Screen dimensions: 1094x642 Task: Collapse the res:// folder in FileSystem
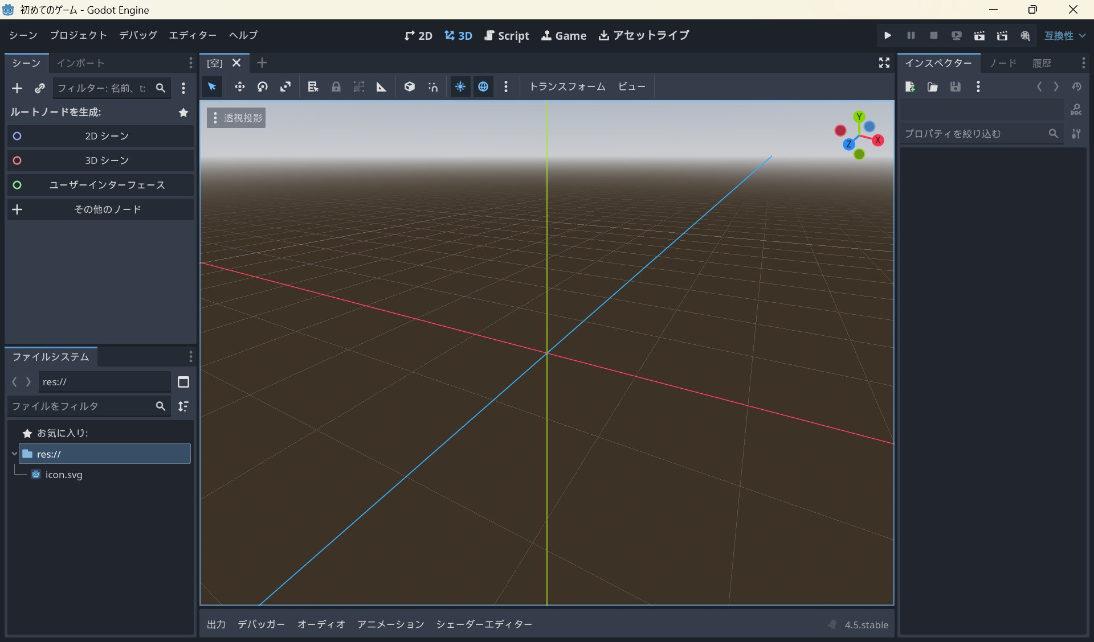pyautogui.click(x=14, y=454)
